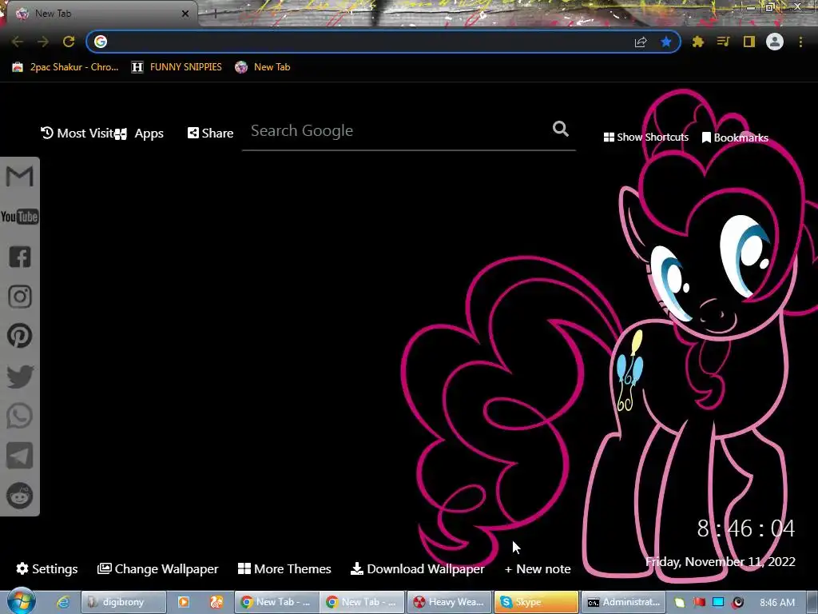This screenshot has width=818, height=614.
Task: Open the Bookmarks panel
Action: click(735, 138)
